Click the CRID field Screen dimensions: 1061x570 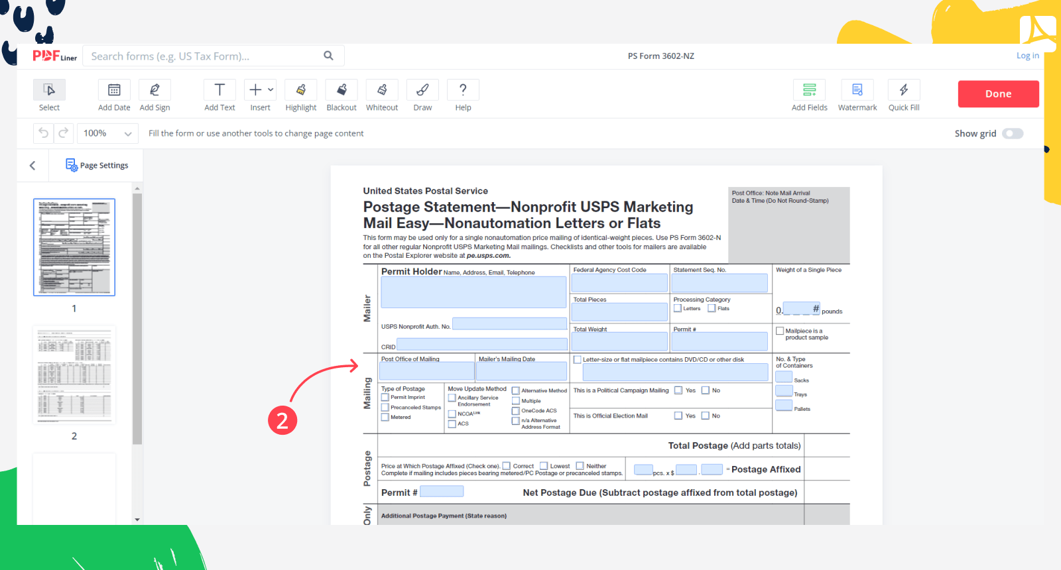[x=482, y=345]
